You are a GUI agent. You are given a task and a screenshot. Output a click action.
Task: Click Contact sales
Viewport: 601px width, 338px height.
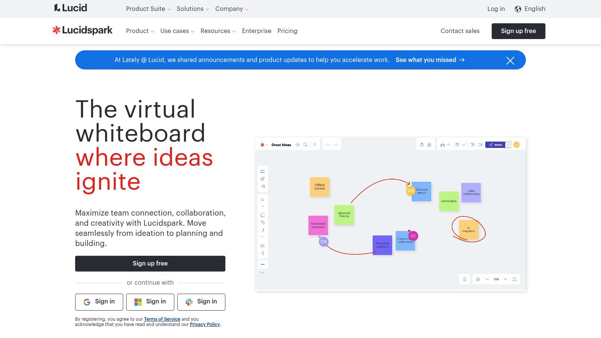click(x=460, y=31)
